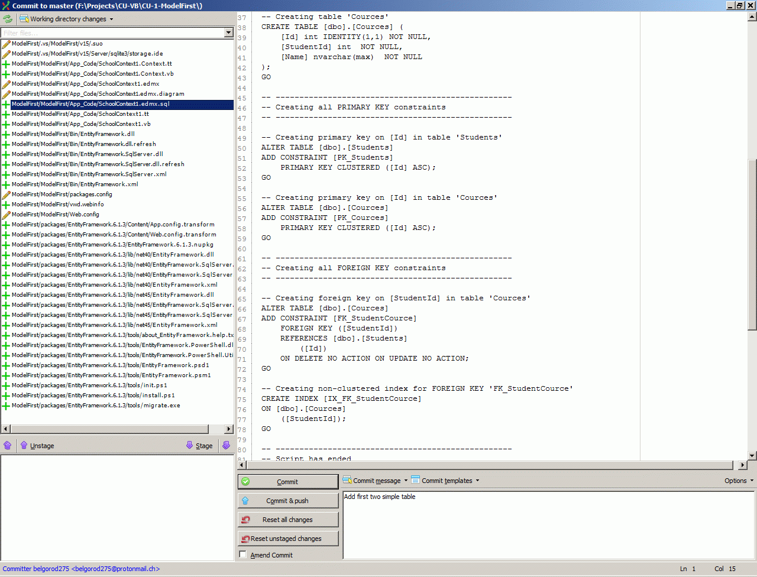Open the Commit templates dropdown
Screen dimensions: 757x577
click(x=477, y=481)
